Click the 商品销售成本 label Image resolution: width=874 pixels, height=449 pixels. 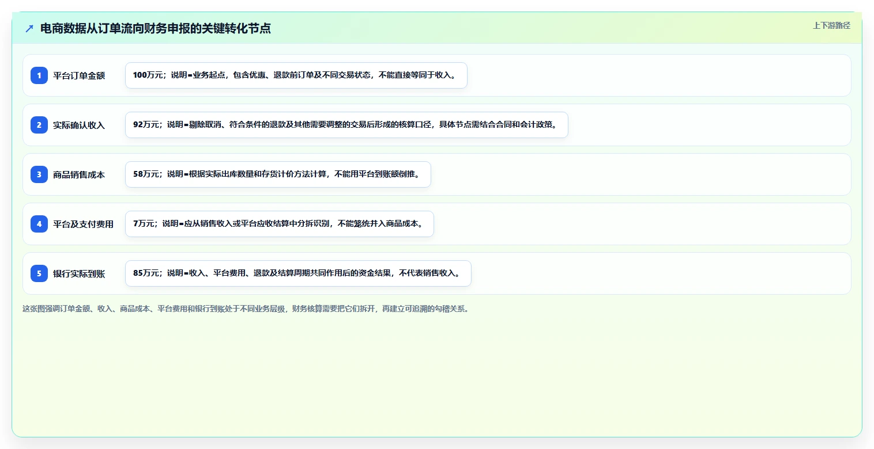pyautogui.click(x=79, y=174)
